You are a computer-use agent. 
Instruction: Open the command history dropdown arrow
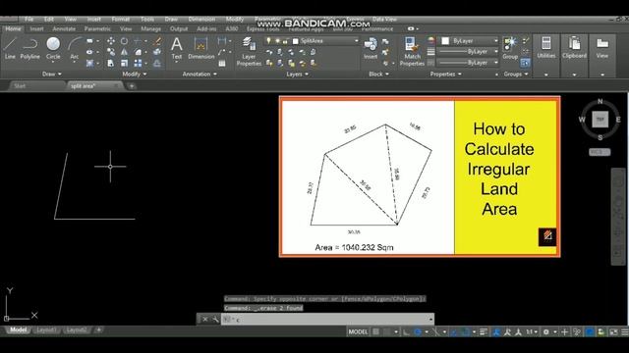[x=430, y=319]
